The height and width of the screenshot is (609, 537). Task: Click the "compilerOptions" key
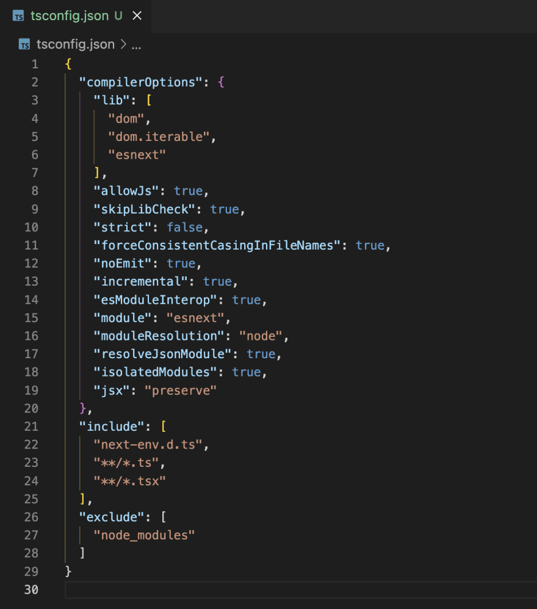click(141, 82)
